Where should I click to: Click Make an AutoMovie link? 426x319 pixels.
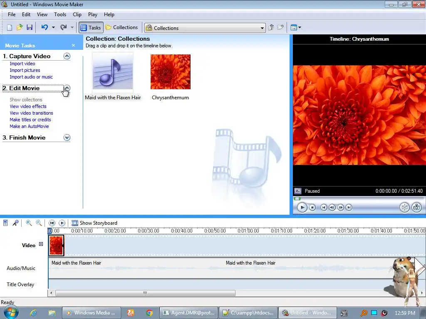[30, 126]
